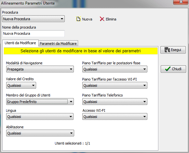
Task: Open the Procedura dropdown
Action: point(33,19)
